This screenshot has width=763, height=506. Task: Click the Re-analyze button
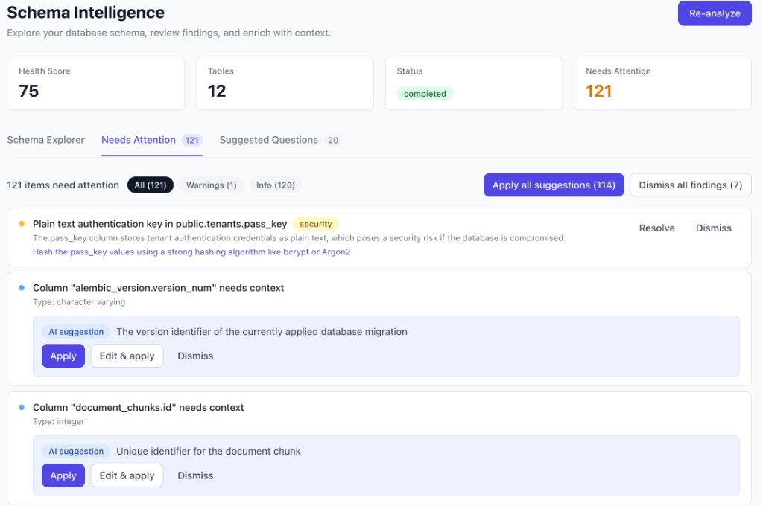pos(714,13)
